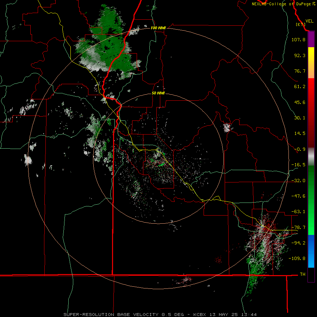317x317 pixels.
Task: Click the 76.7 velocity scale value
Action: (300, 71)
